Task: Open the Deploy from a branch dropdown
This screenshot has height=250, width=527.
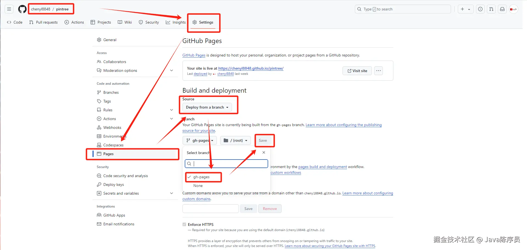Action: click(x=207, y=107)
